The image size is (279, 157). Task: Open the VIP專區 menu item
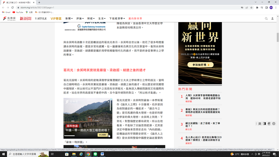pos(56,19)
